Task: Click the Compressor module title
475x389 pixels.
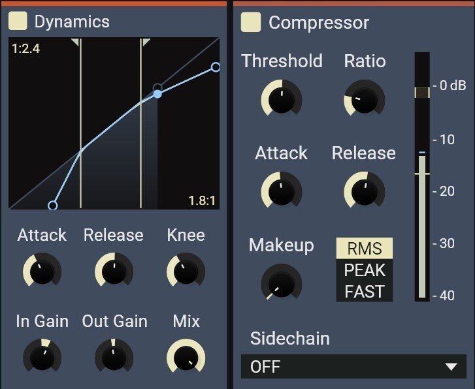Action: [x=319, y=23]
